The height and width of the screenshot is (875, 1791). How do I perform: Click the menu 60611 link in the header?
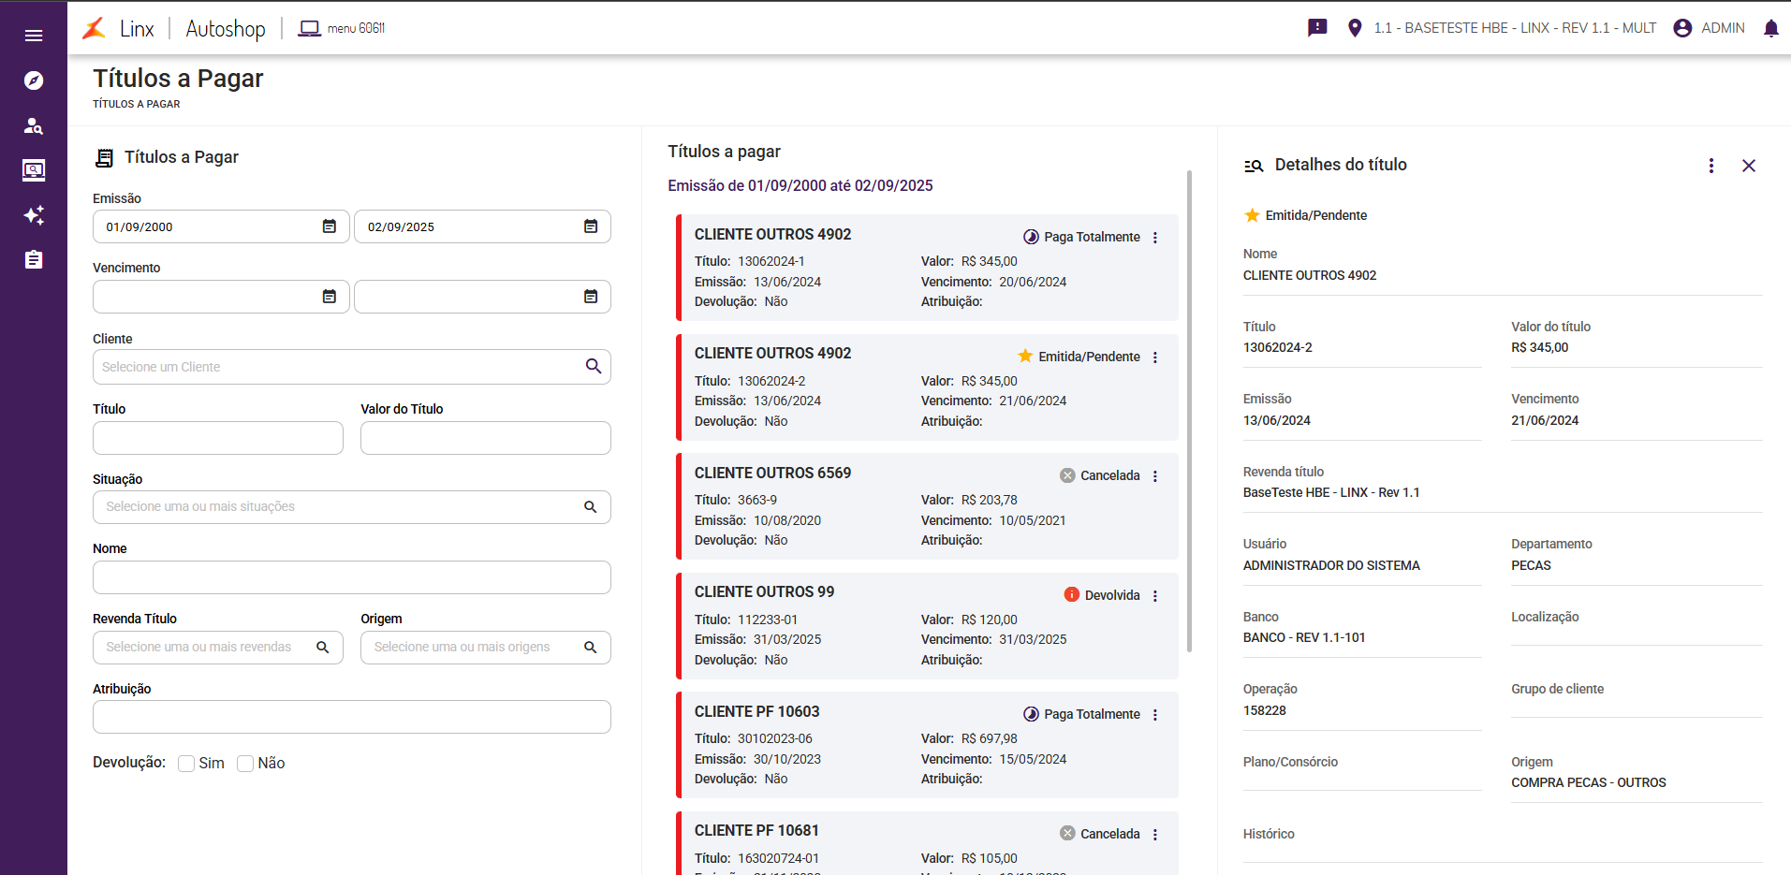click(x=342, y=28)
